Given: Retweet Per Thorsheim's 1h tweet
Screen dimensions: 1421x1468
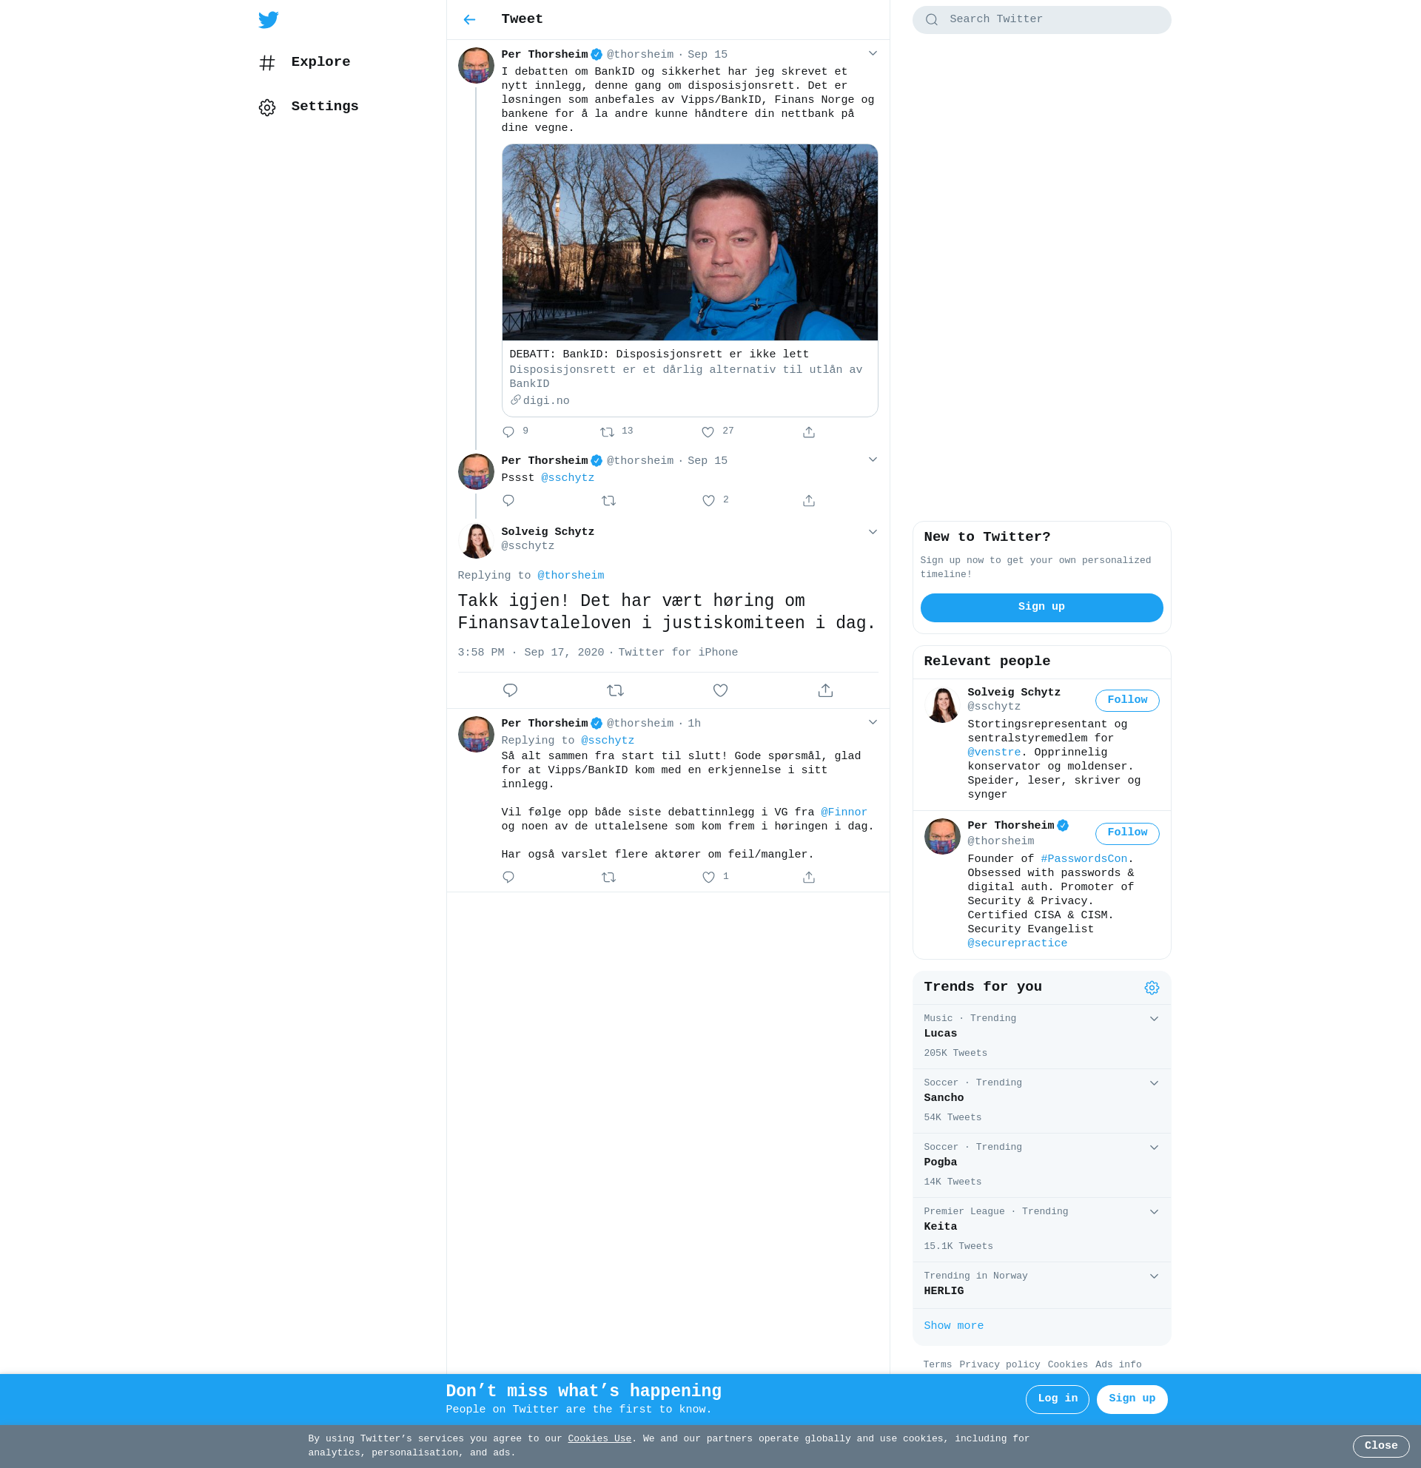Looking at the screenshot, I should click(609, 876).
